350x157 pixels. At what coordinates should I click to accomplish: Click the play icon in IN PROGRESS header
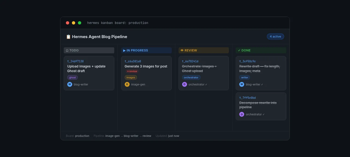tap(124, 50)
